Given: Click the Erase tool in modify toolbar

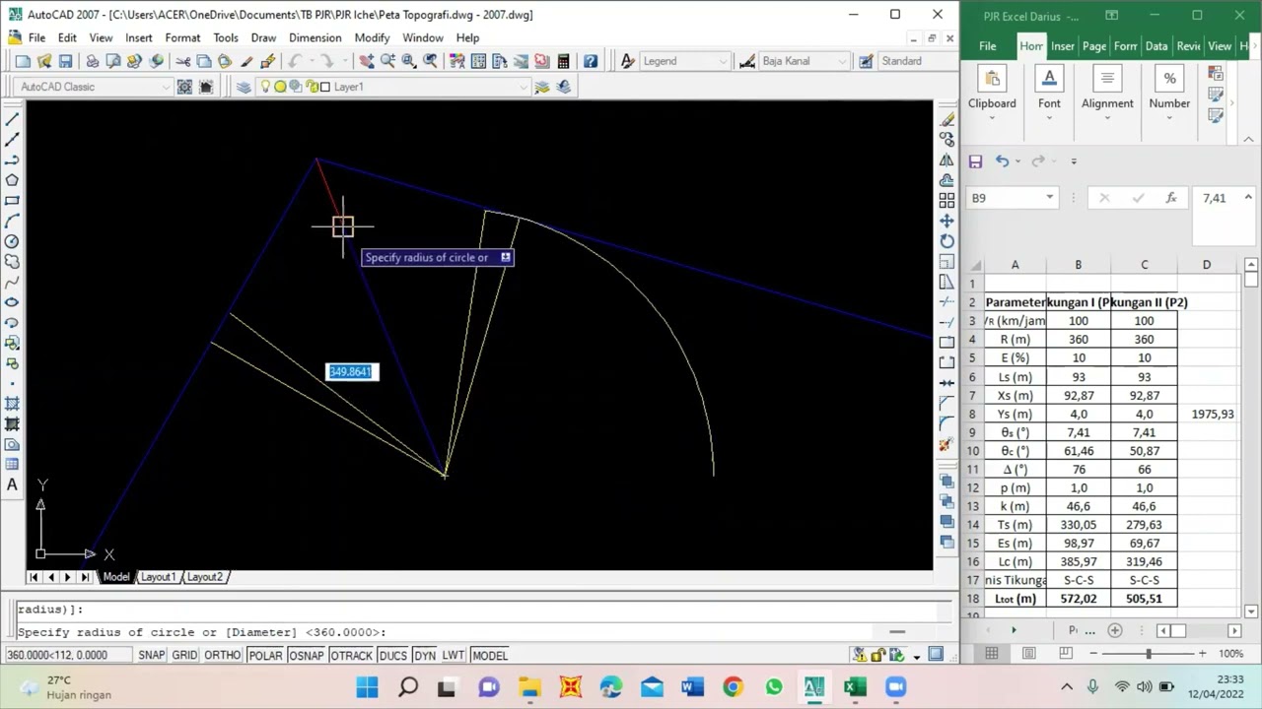Looking at the screenshot, I should [x=946, y=119].
